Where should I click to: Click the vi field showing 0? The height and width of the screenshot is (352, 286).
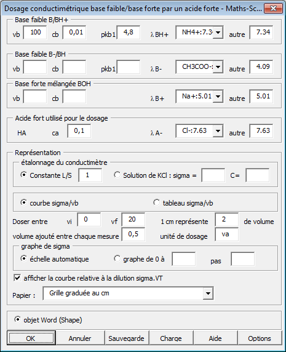[x=89, y=220]
